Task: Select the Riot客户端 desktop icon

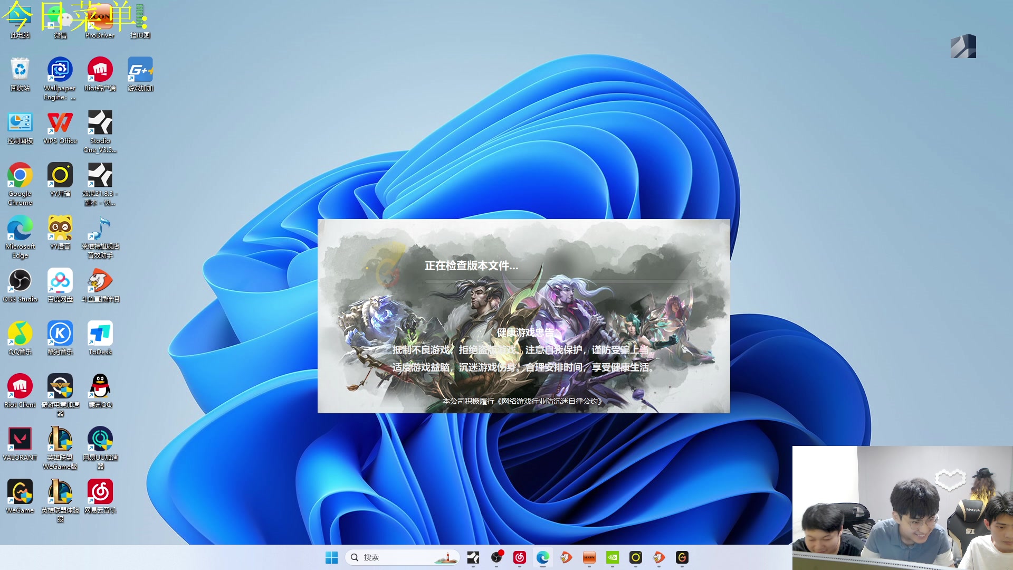Action: pyautogui.click(x=100, y=74)
